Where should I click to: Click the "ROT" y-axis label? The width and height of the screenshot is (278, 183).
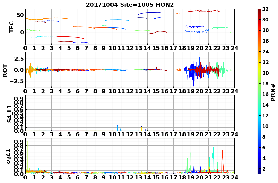pos(5,70)
